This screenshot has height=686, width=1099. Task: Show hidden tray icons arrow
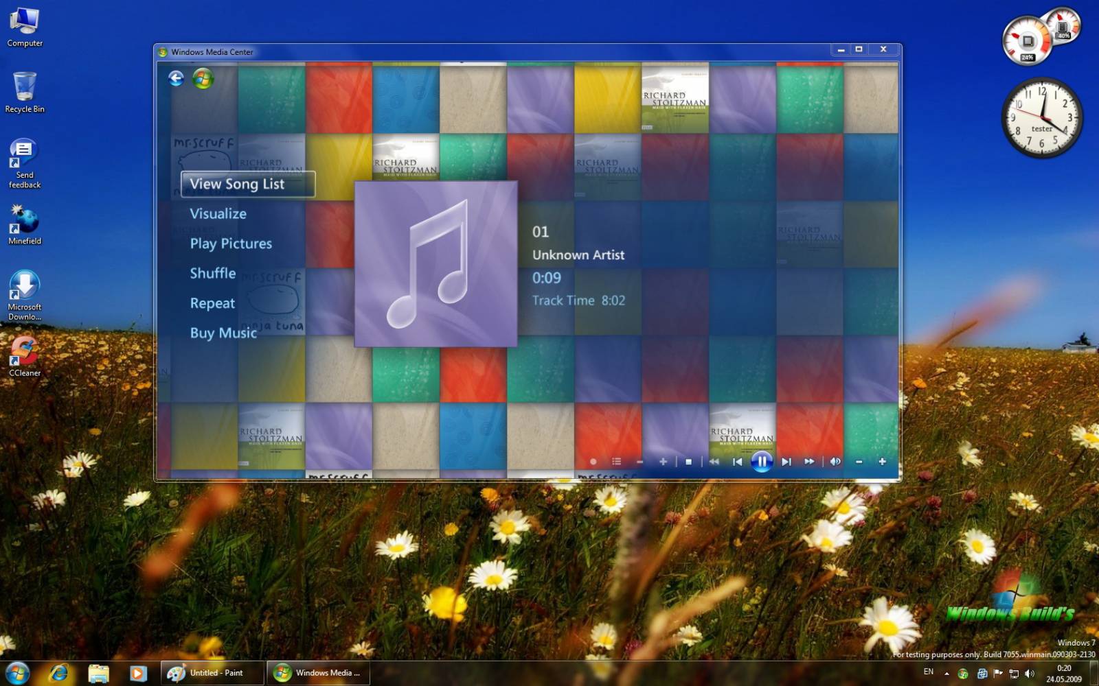coord(947,674)
